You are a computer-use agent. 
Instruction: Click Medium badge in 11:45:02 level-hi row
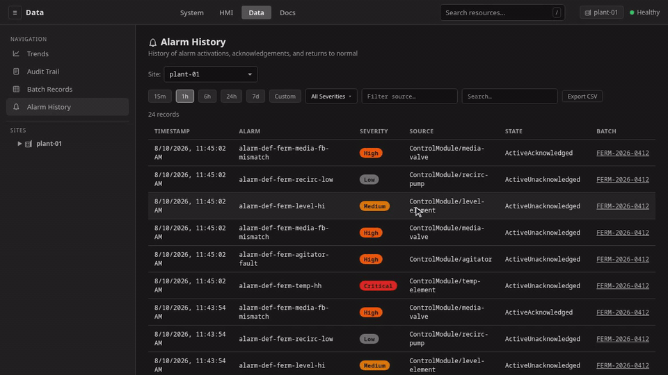click(374, 206)
